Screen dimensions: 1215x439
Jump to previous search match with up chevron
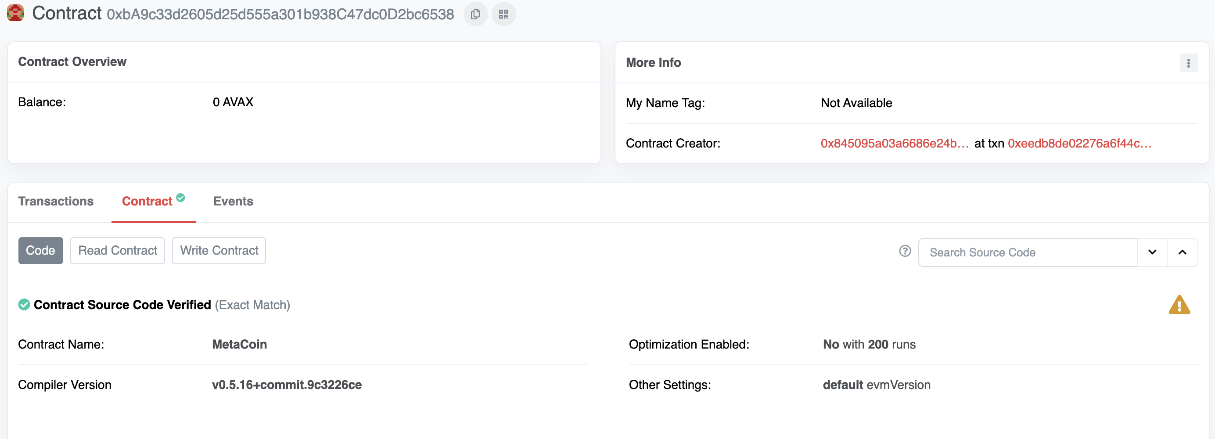point(1182,252)
